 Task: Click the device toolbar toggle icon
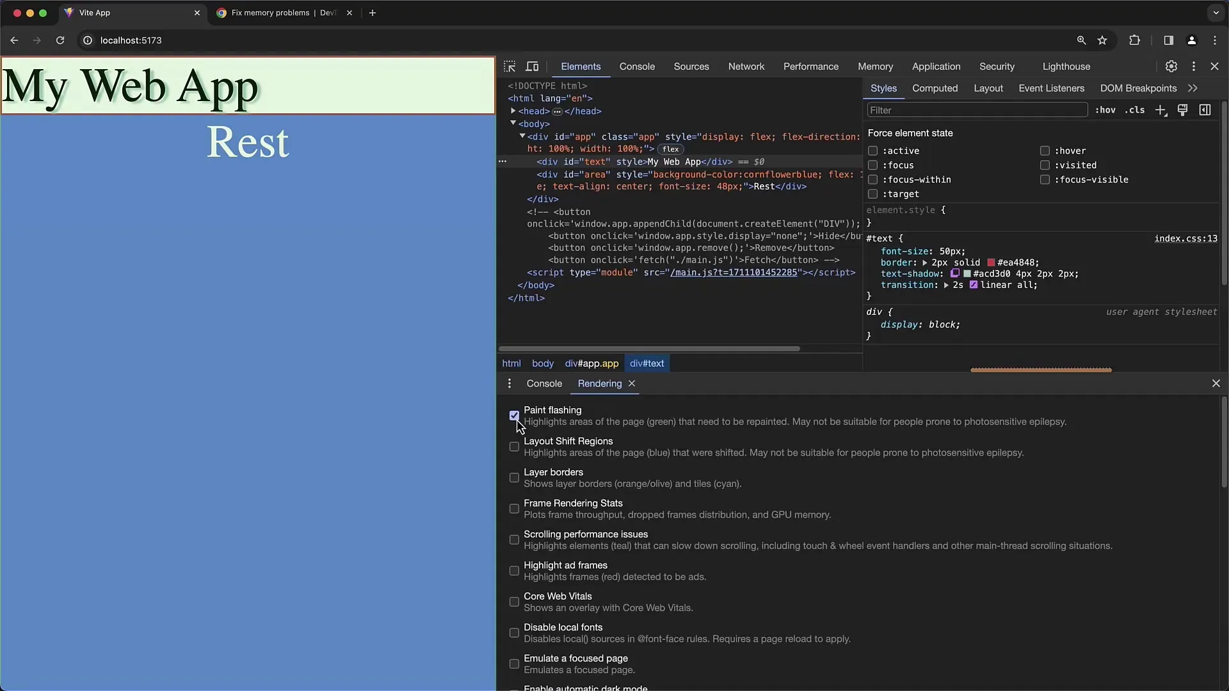[x=532, y=66]
